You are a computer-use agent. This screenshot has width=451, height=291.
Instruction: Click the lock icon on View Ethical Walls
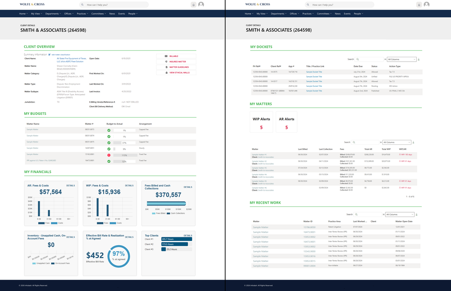[166, 73]
